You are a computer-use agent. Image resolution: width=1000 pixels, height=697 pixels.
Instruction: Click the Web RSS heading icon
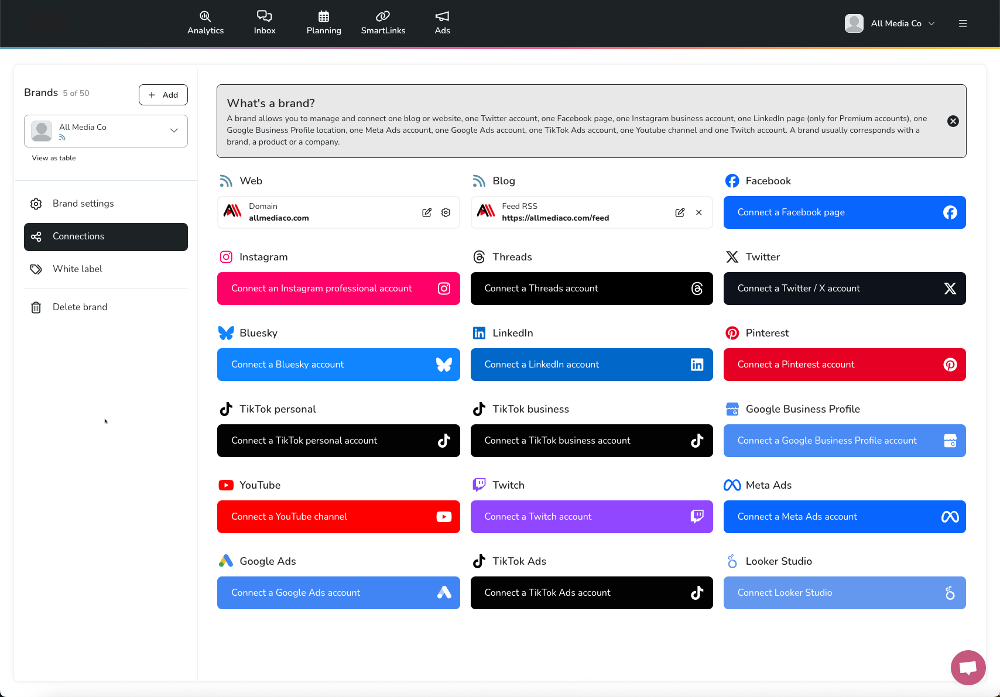226,181
